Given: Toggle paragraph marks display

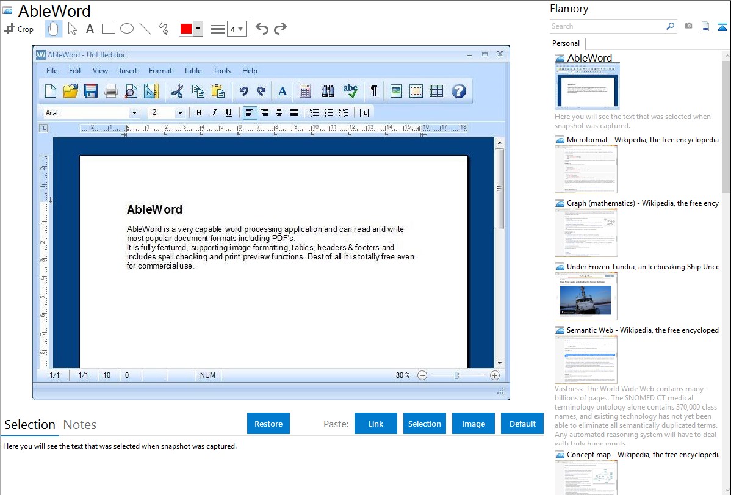Looking at the screenshot, I should click(374, 91).
